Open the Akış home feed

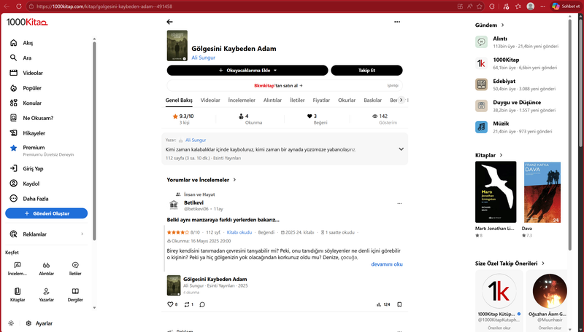tap(22, 43)
